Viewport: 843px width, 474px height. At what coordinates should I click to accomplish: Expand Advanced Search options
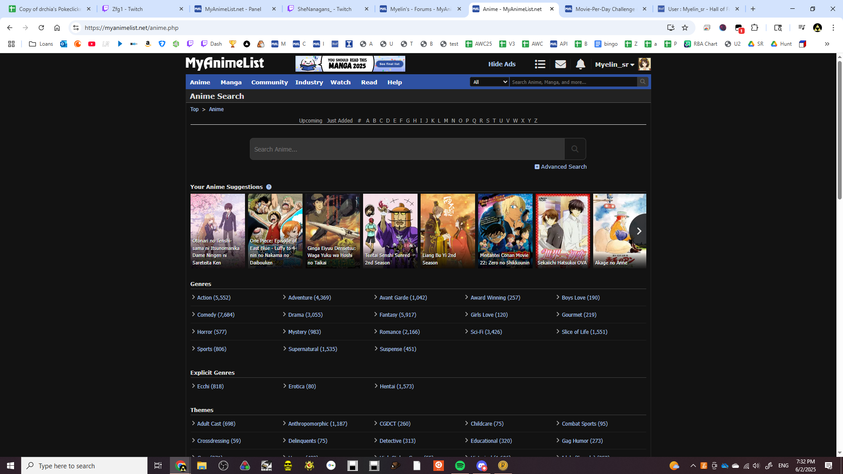pyautogui.click(x=561, y=167)
